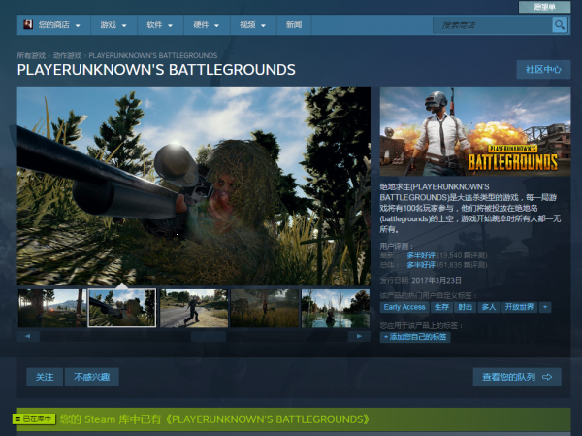The width and height of the screenshot is (582, 436).
Task: Click the 搜索商店 search field
Action: [493, 25]
